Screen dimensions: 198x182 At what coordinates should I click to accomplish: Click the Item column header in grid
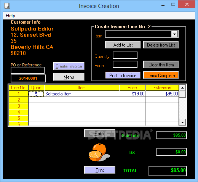(x=81, y=88)
